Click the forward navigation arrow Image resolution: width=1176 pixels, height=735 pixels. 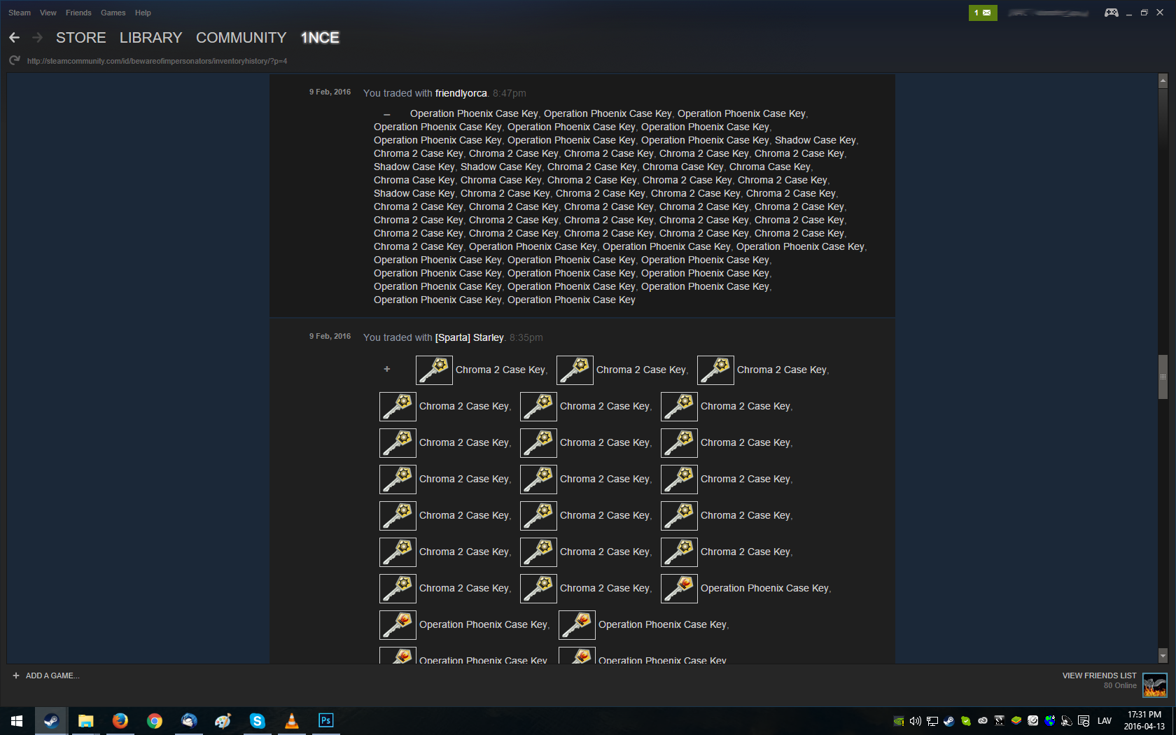pyautogui.click(x=38, y=38)
